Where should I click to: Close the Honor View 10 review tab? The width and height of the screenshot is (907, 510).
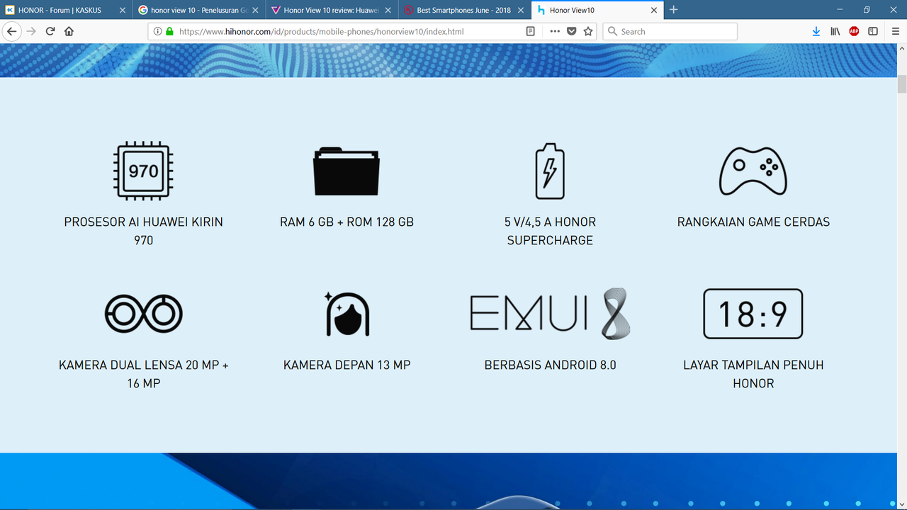(x=388, y=10)
